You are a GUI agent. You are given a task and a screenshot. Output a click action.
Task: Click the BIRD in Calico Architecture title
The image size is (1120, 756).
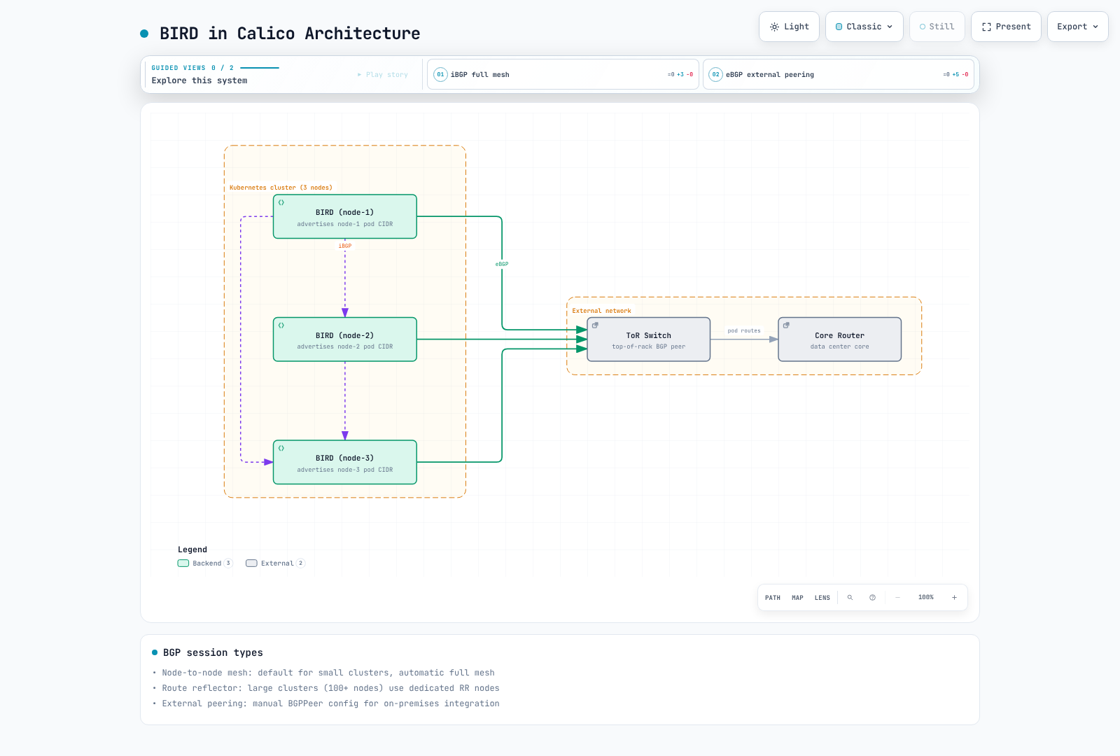coord(290,34)
